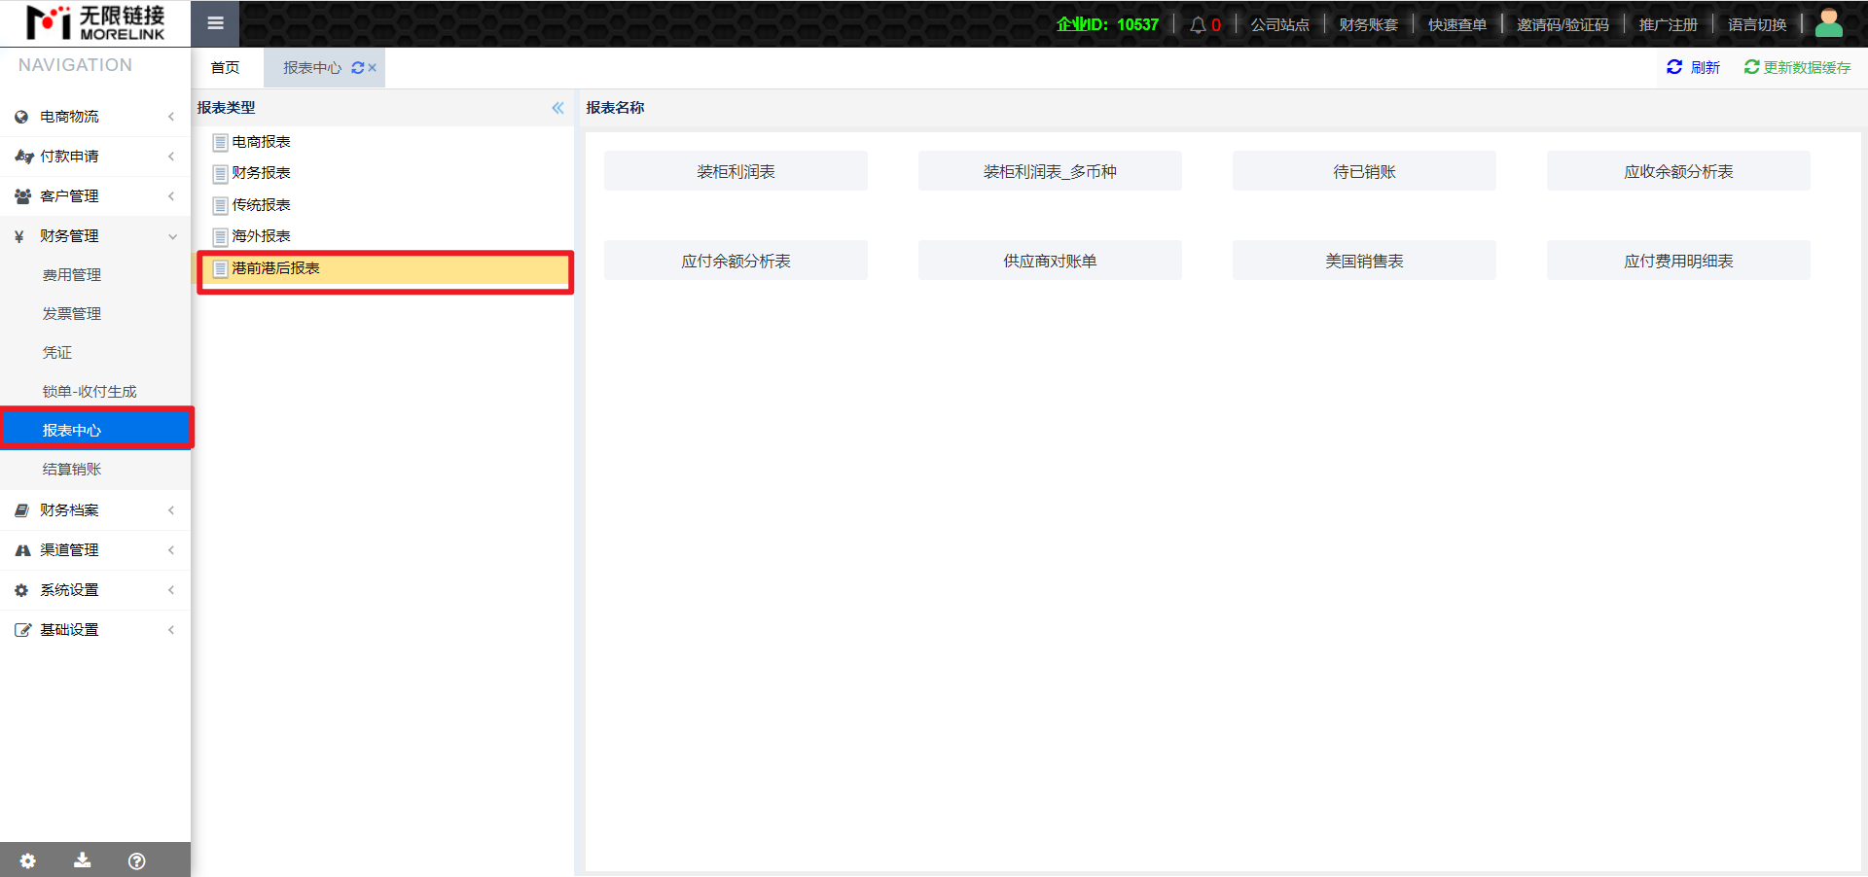This screenshot has height=877, width=1868.
Task: Click the document icon of 财务报表
Action: tap(221, 174)
